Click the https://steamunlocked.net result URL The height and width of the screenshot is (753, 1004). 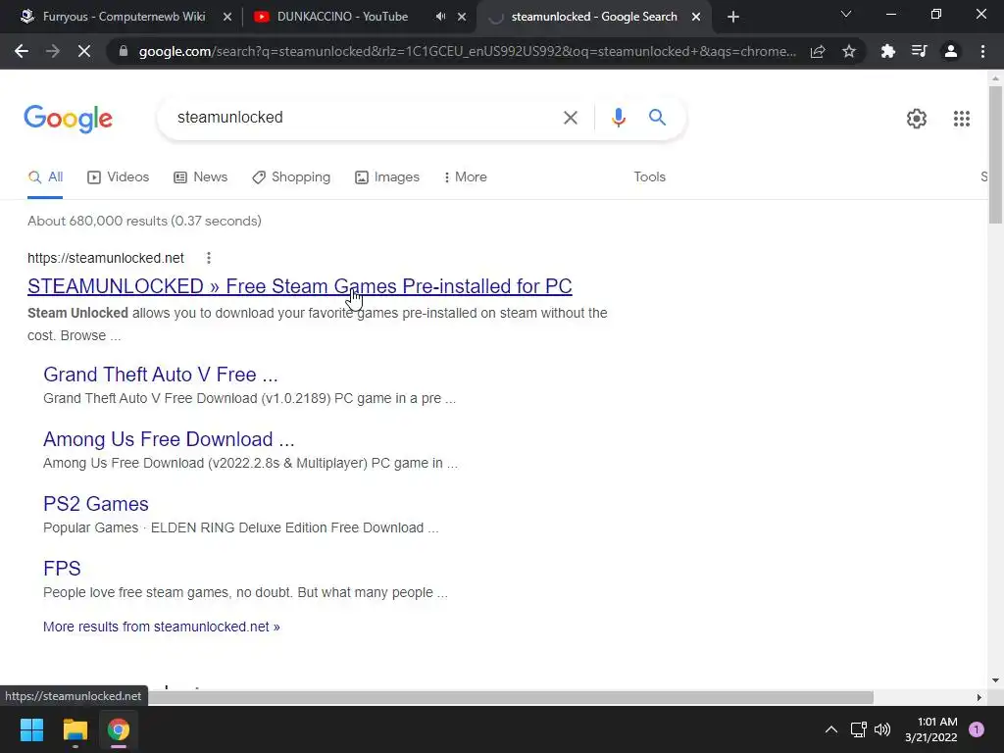[106, 258]
